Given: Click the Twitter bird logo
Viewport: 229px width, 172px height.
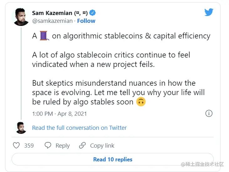Looking at the screenshot, I should pyautogui.click(x=209, y=12).
